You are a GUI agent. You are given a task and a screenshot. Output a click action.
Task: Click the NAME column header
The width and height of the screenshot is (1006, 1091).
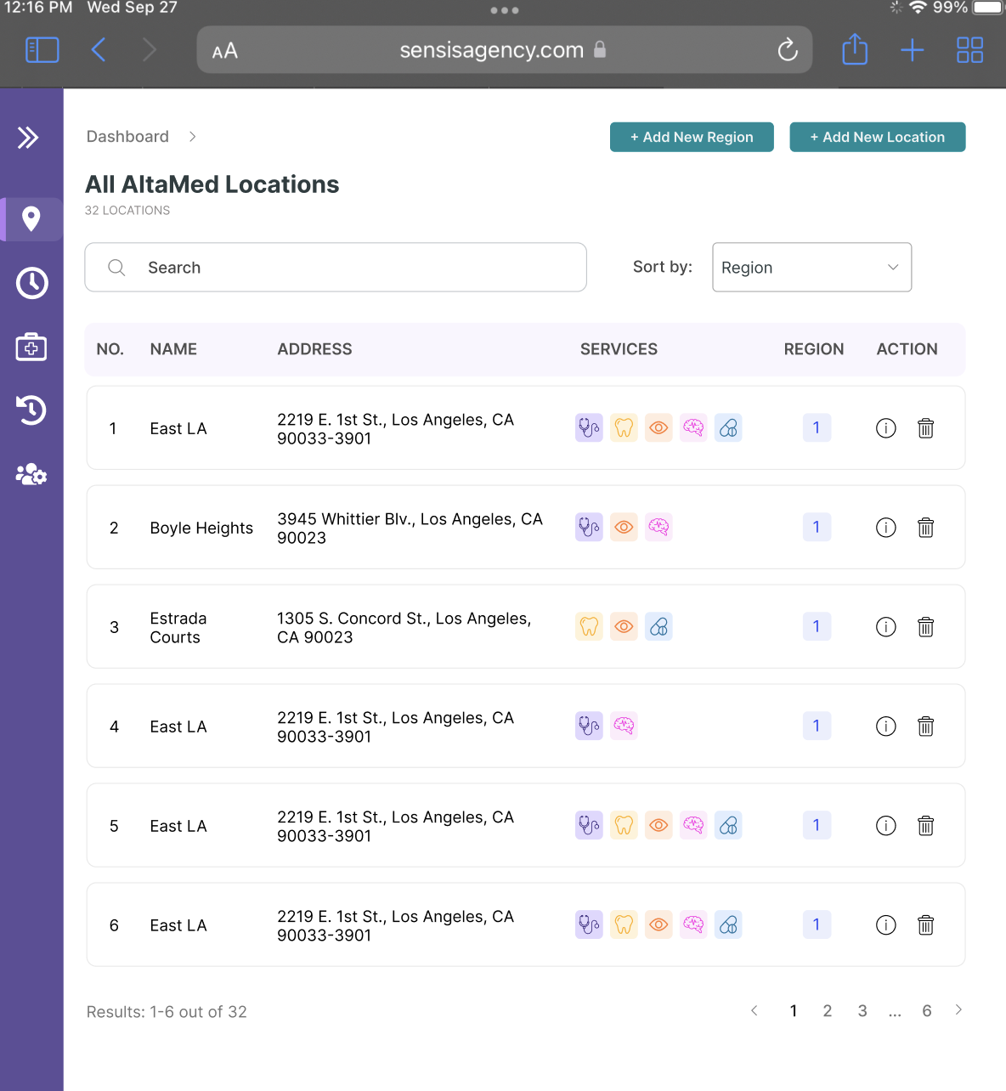pyautogui.click(x=173, y=349)
